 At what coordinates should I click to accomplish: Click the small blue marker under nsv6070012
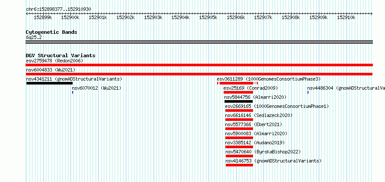[x=73, y=92]
